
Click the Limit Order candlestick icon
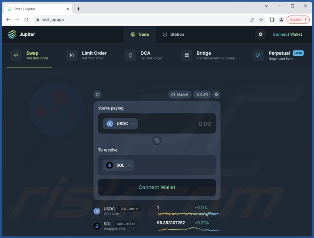[72, 56]
